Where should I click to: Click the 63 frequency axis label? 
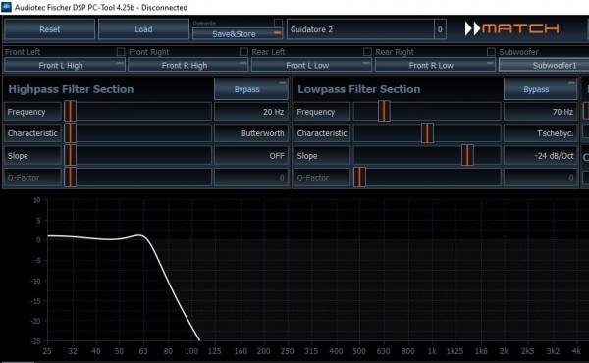143,352
